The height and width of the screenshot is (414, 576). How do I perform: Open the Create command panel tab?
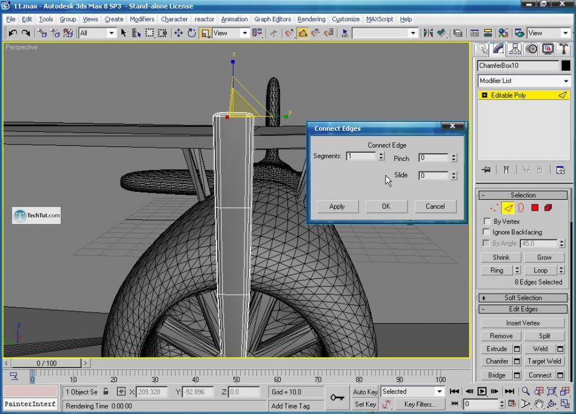[x=482, y=49]
